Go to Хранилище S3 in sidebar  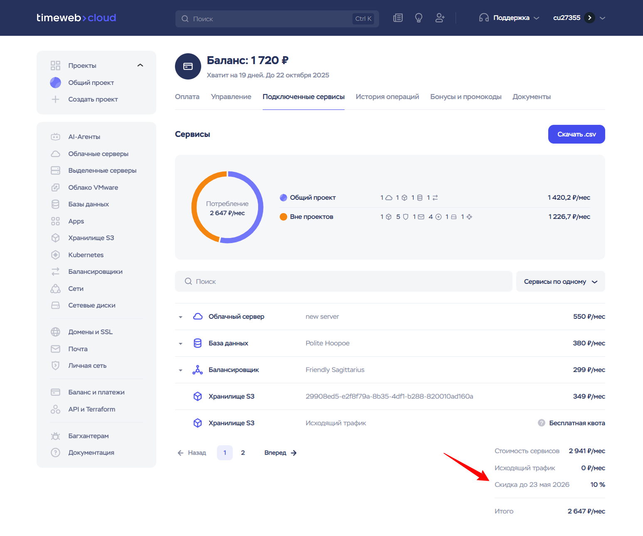coord(91,238)
